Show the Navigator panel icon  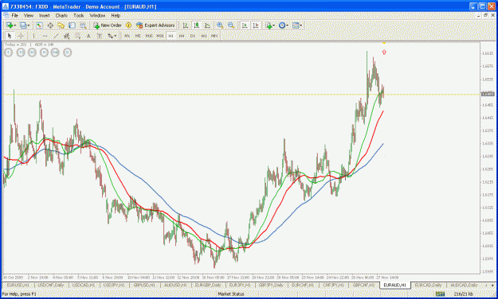click(61, 25)
